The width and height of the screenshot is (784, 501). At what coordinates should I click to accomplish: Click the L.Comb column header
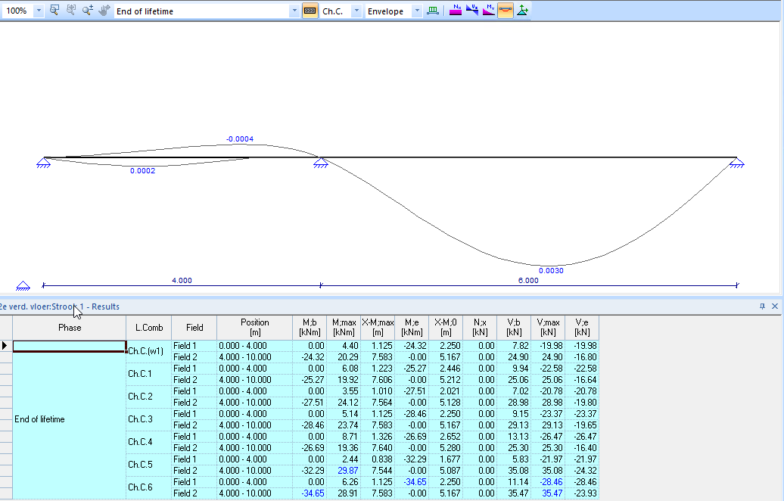click(x=149, y=328)
